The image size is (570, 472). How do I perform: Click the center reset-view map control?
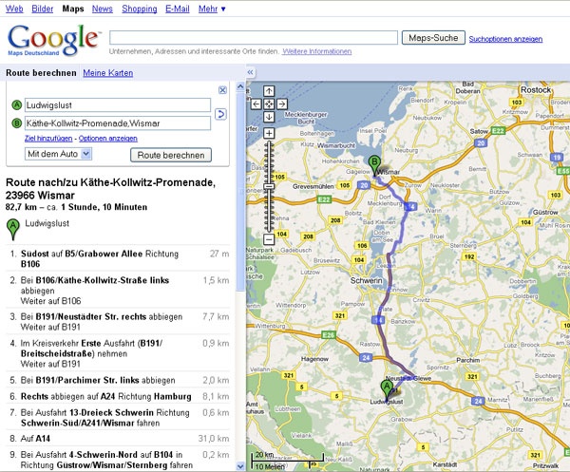click(269, 104)
